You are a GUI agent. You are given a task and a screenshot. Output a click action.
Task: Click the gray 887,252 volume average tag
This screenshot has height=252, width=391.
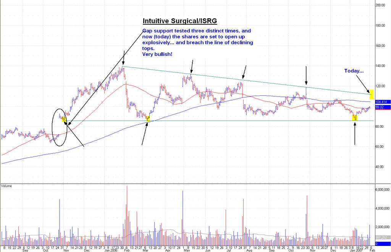(383, 238)
